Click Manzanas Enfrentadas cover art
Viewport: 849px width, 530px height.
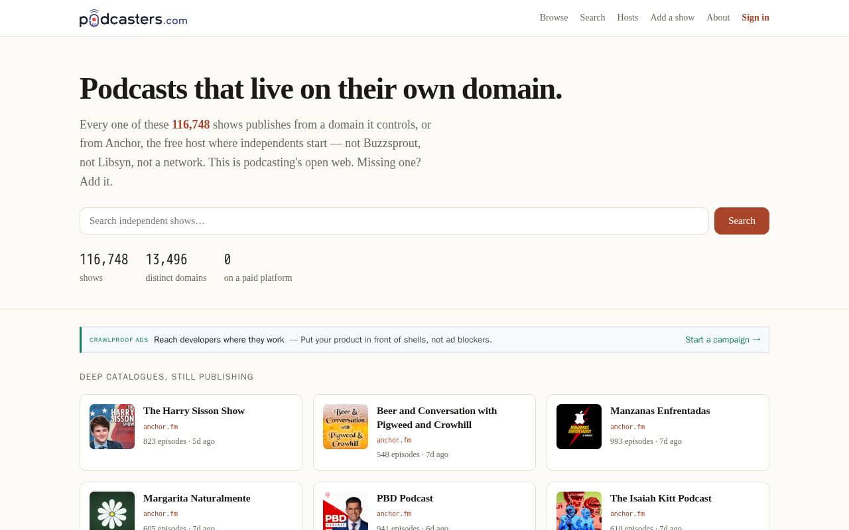(579, 427)
